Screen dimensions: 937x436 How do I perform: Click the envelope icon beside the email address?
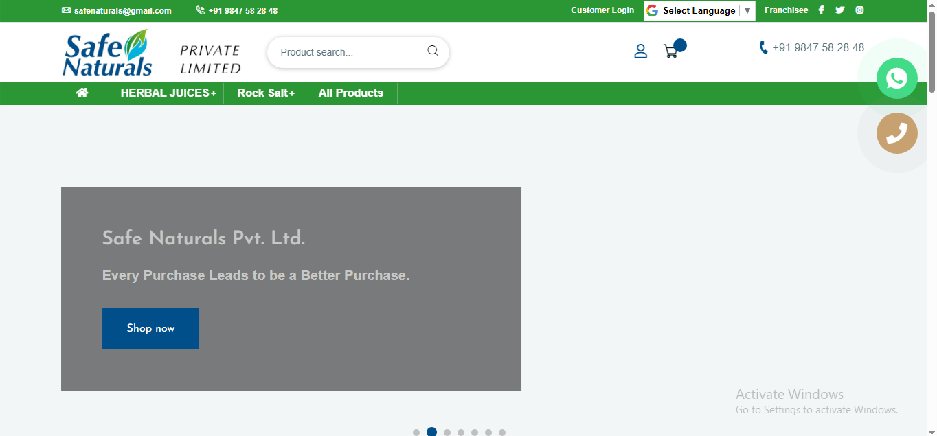[x=66, y=10]
